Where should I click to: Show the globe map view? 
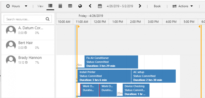tap(80, 6)
